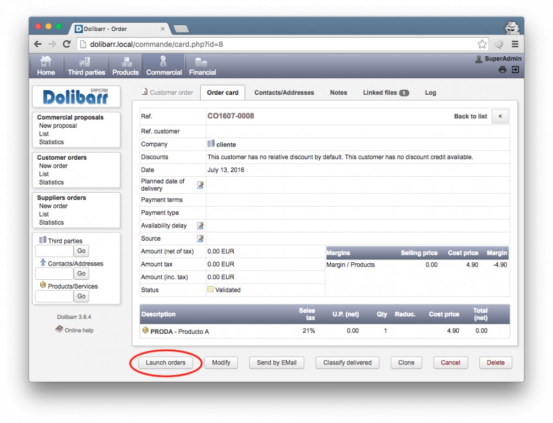
Task: Focus the Products/Services search field
Action: (54, 296)
